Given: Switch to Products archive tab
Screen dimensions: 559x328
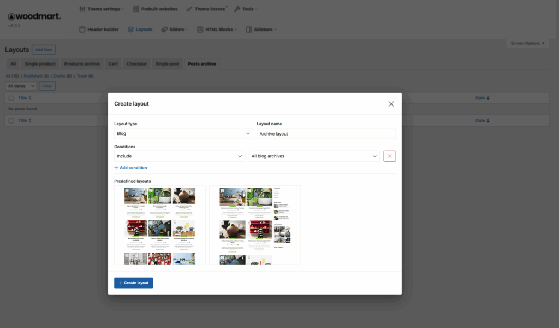Looking at the screenshot, I should point(82,64).
